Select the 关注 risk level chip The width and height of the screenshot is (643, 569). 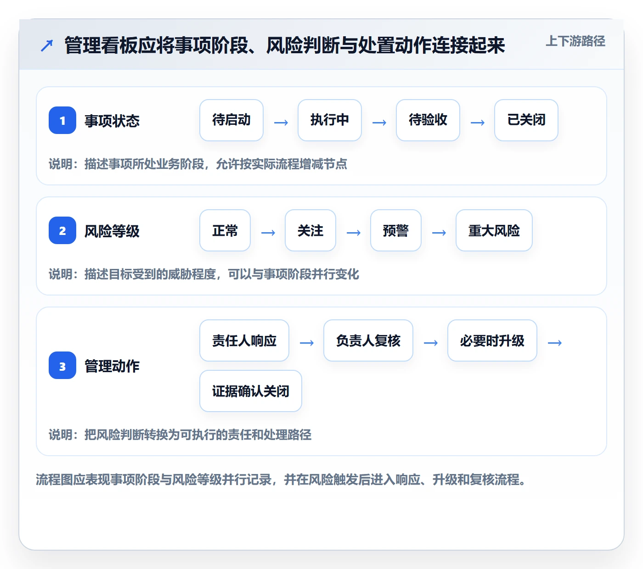(310, 230)
